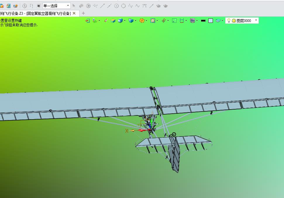Viewport: 284px width, 198px height.
Task: Select the first wavy curve snap icon
Action: [x=130, y=6]
